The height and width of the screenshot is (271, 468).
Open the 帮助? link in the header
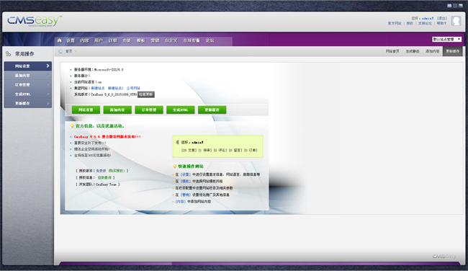click(x=441, y=23)
